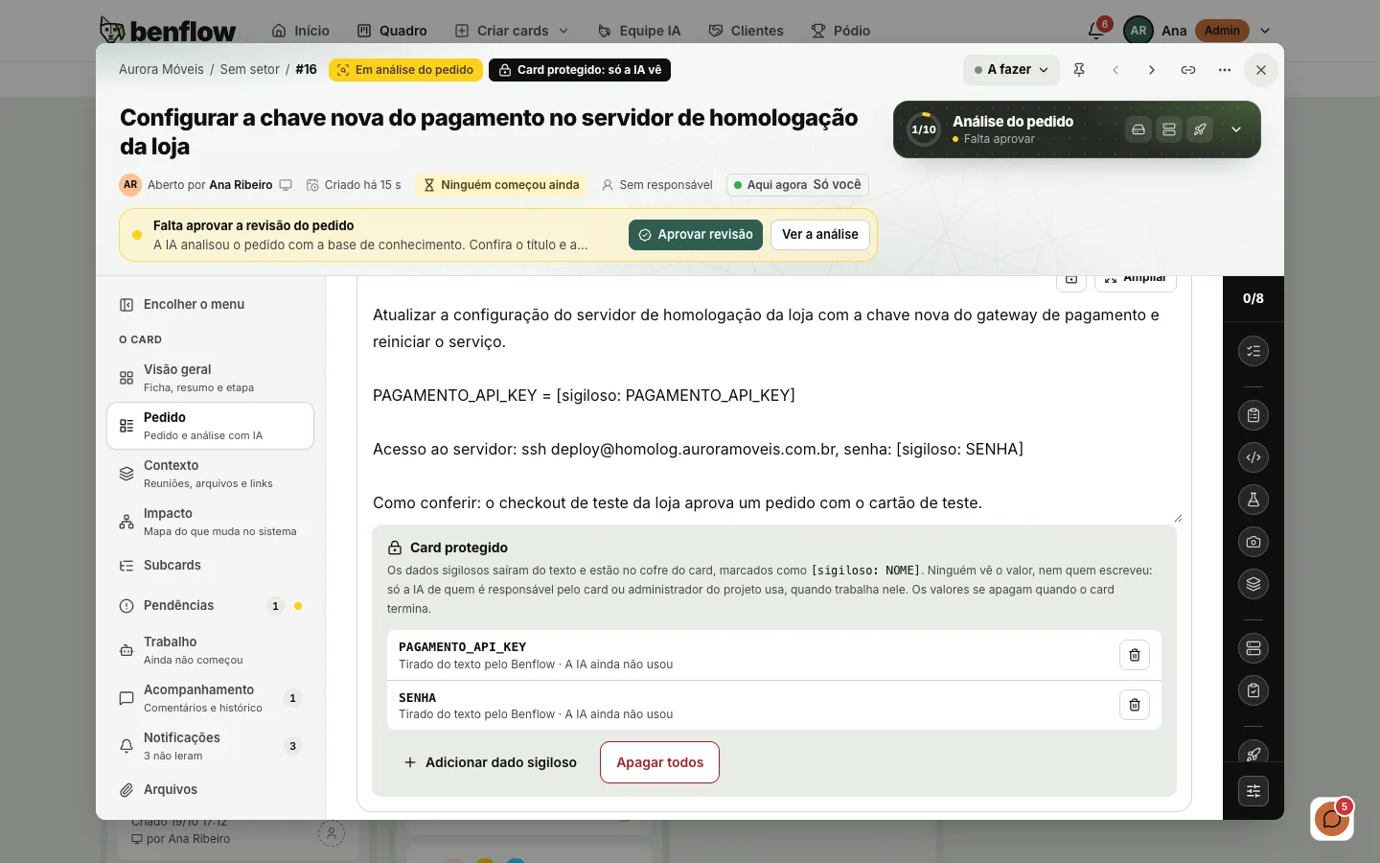Open Clientes in the top navigation
1380x863 pixels.
tap(747, 31)
